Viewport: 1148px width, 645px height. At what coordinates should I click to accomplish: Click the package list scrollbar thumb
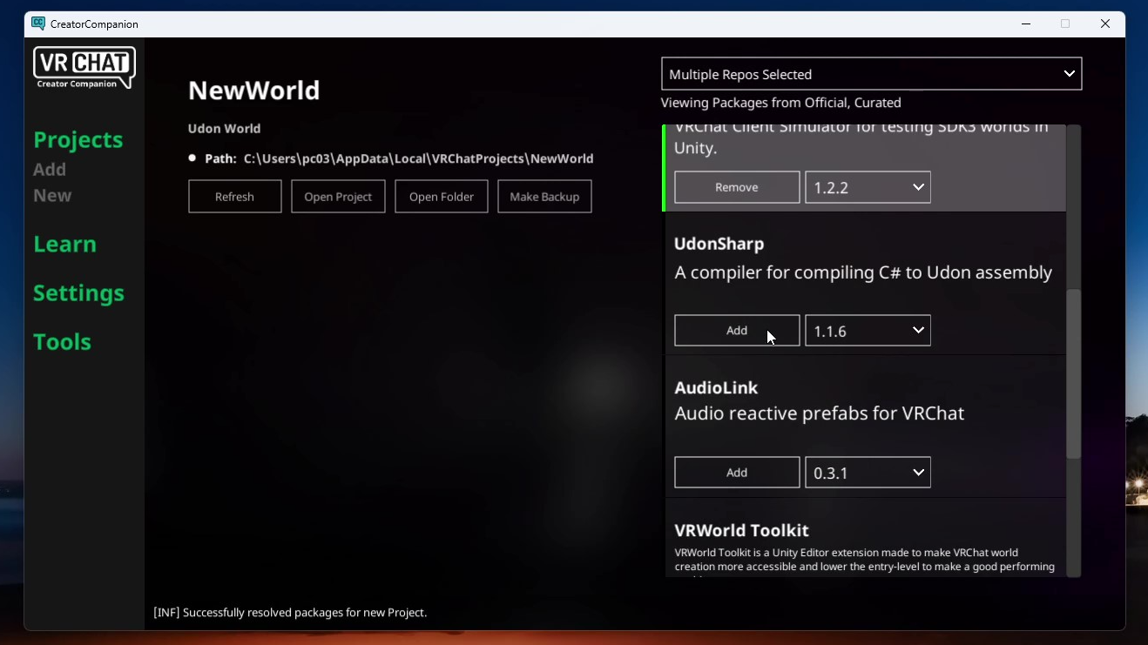point(1073,374)
